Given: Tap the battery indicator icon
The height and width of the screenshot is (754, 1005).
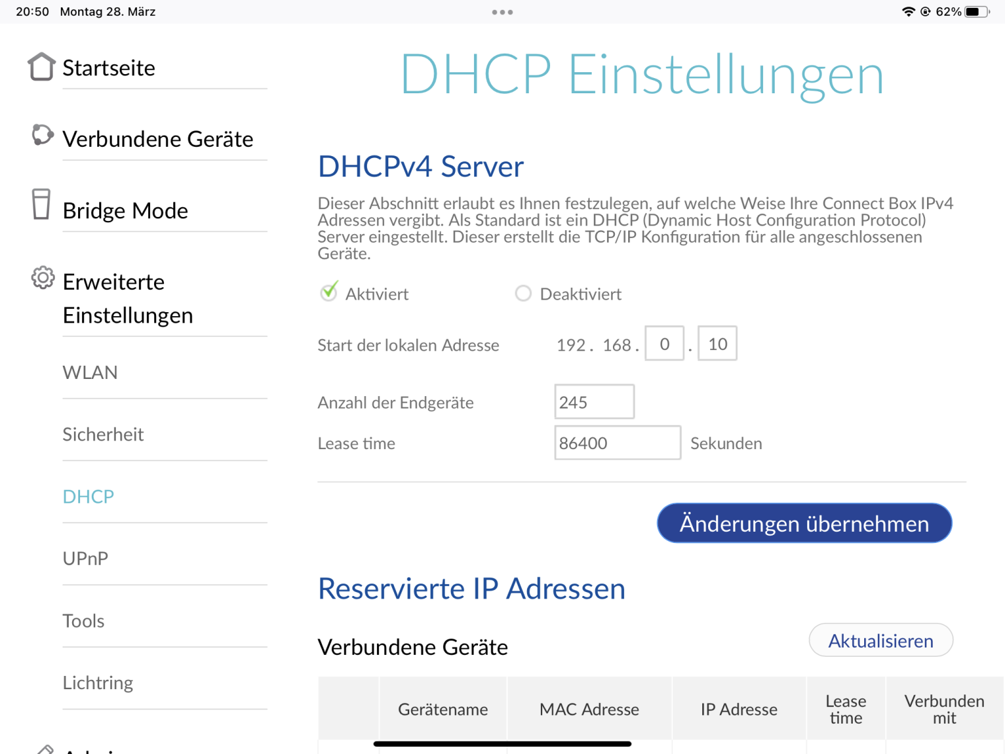Looking at the screenshot, I should click(977, 12).
